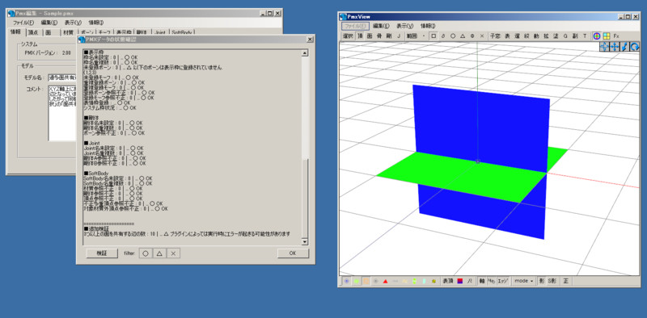The image size is (647, 318).
Task: Click the 検証 button
Action: click(x=102, y=253)
